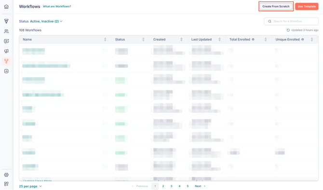Open the Contacts people icon in sidebar
323x190 pixels.
6,31
